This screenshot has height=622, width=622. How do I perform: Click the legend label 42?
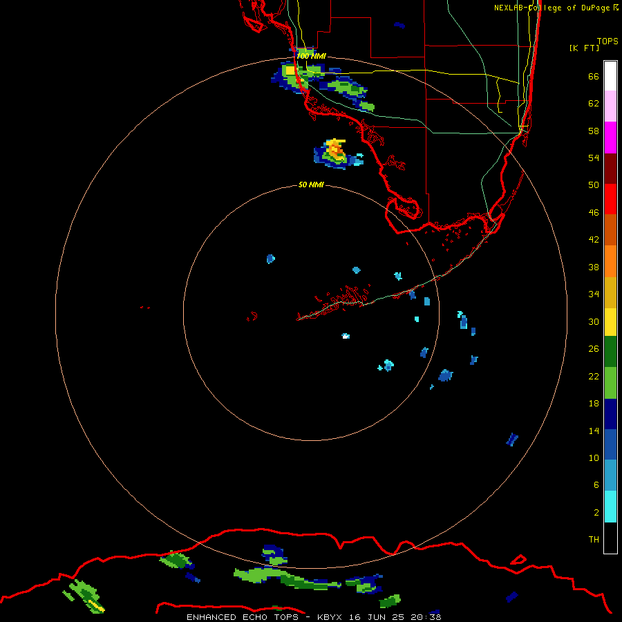594,240
